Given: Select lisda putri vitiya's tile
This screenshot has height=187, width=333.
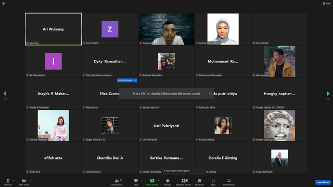Looking at the screenshot, I should pyautogui.click(x=223, y=94).
